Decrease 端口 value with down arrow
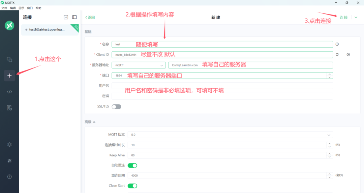The height and width of the screenshot is (193, 364). 329,77
